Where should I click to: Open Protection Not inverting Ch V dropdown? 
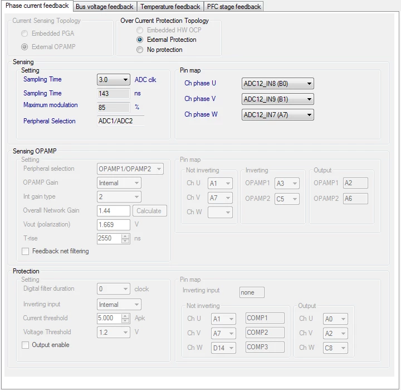coord(223,334)
